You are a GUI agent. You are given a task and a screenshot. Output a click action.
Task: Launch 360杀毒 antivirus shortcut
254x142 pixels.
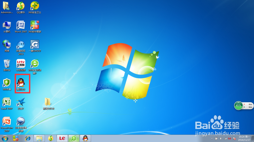tap(7, 84)
